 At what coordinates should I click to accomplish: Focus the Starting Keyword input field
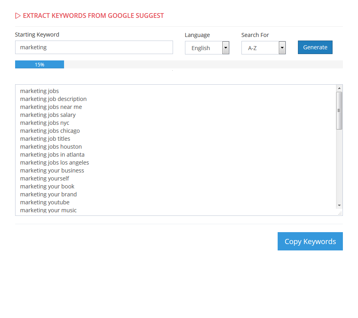[x=94, y=47]
